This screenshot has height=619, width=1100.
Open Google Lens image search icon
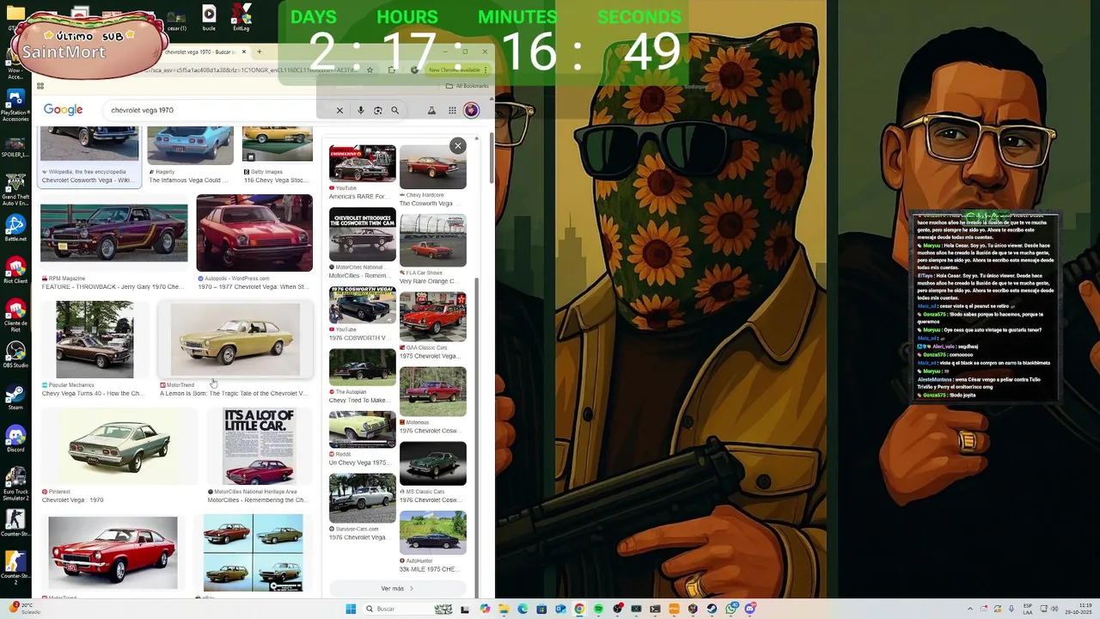pyautogui.click(x=377, y=110)
